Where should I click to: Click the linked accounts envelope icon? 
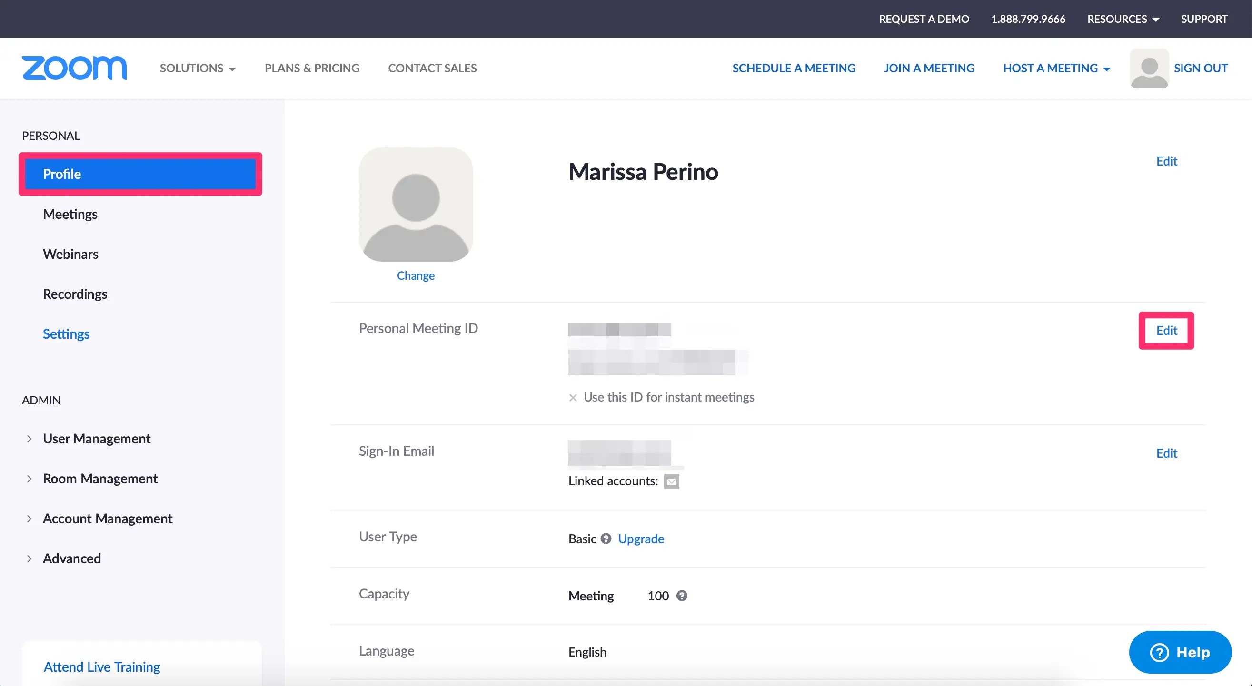pyautogui.click(x=672, y=481)
